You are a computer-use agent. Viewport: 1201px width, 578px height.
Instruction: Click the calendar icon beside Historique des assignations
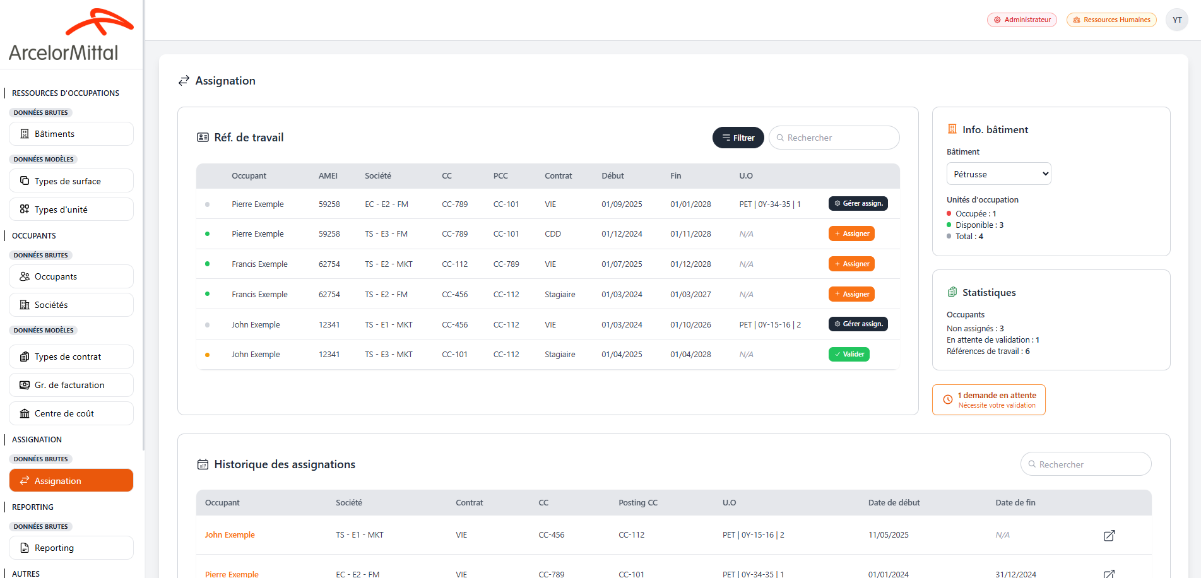tap(203, 464)
